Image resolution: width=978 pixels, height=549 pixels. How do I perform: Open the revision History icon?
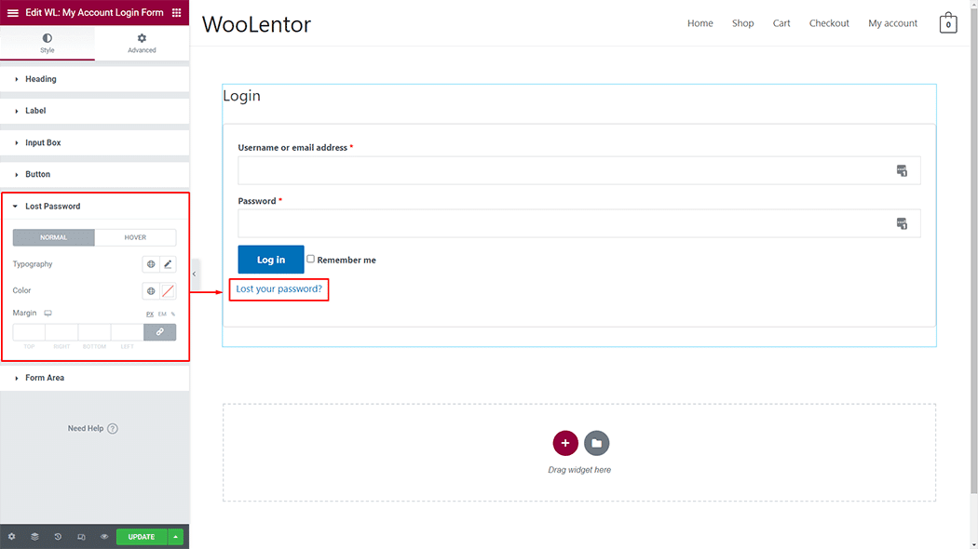point(58,537)
